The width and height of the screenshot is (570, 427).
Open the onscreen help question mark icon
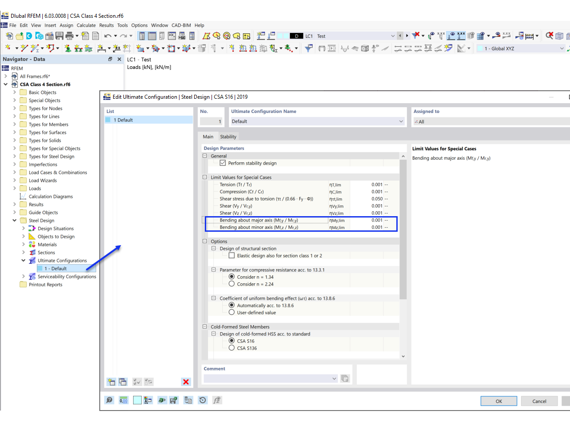(x=109, y=400)
